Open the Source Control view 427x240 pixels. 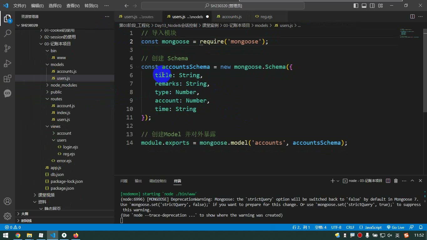tap(8, 48)
